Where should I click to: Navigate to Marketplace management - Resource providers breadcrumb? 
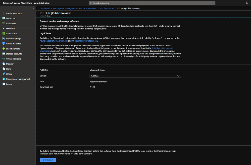[74, 9]
